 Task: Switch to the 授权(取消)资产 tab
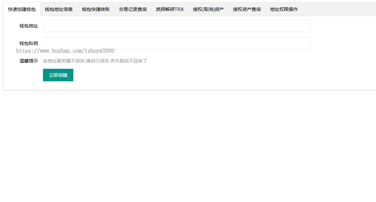coord(208,9)
